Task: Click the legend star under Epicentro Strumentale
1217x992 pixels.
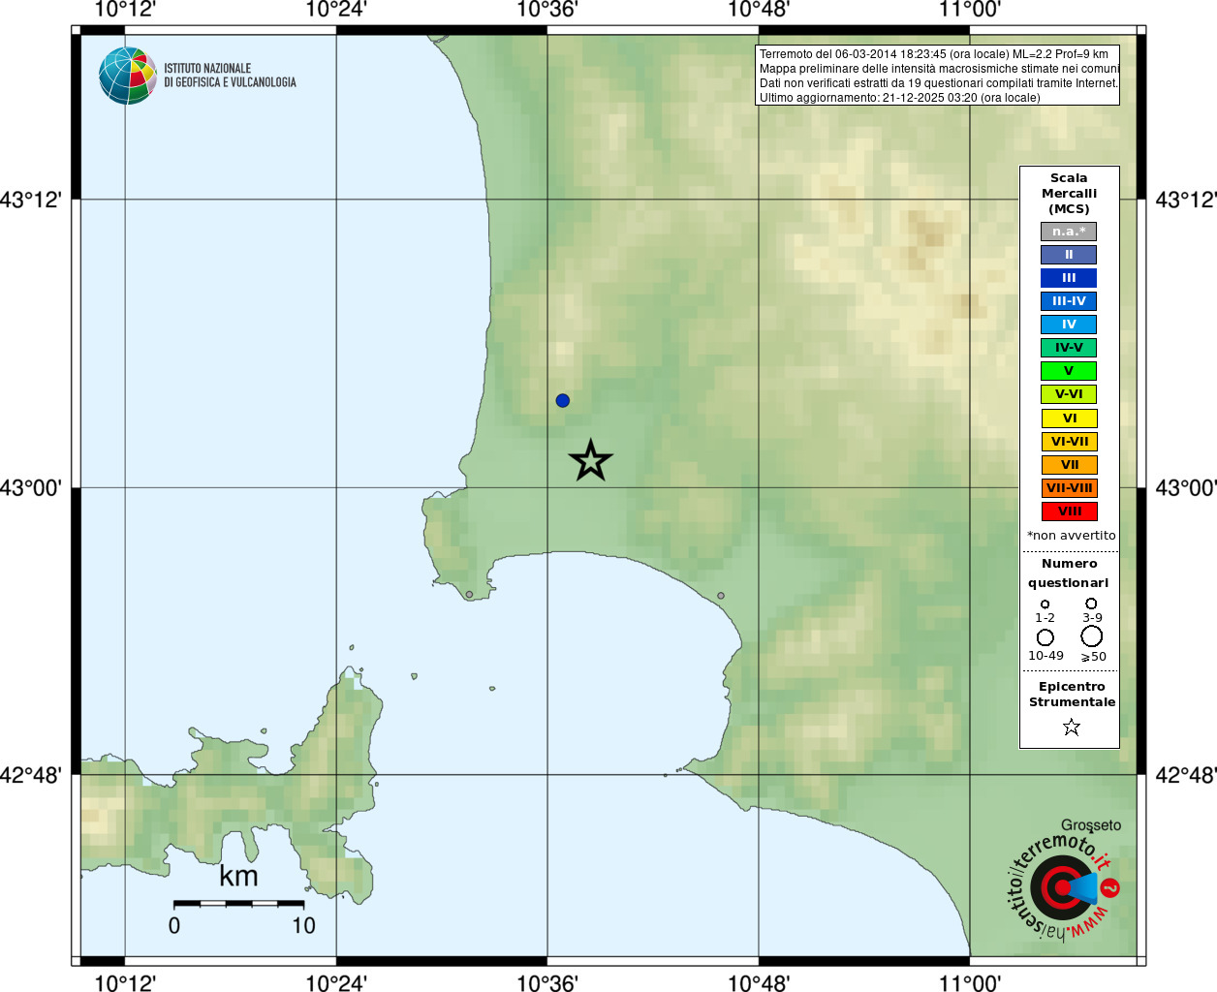Action: 1071,727
